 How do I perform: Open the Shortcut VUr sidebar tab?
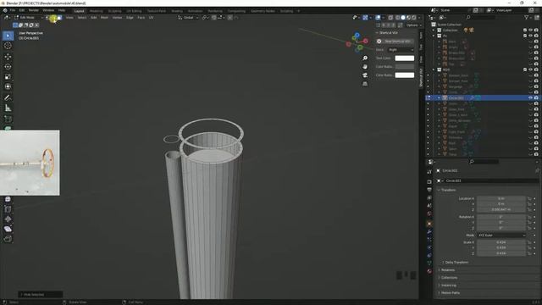[x=421, y=77]
